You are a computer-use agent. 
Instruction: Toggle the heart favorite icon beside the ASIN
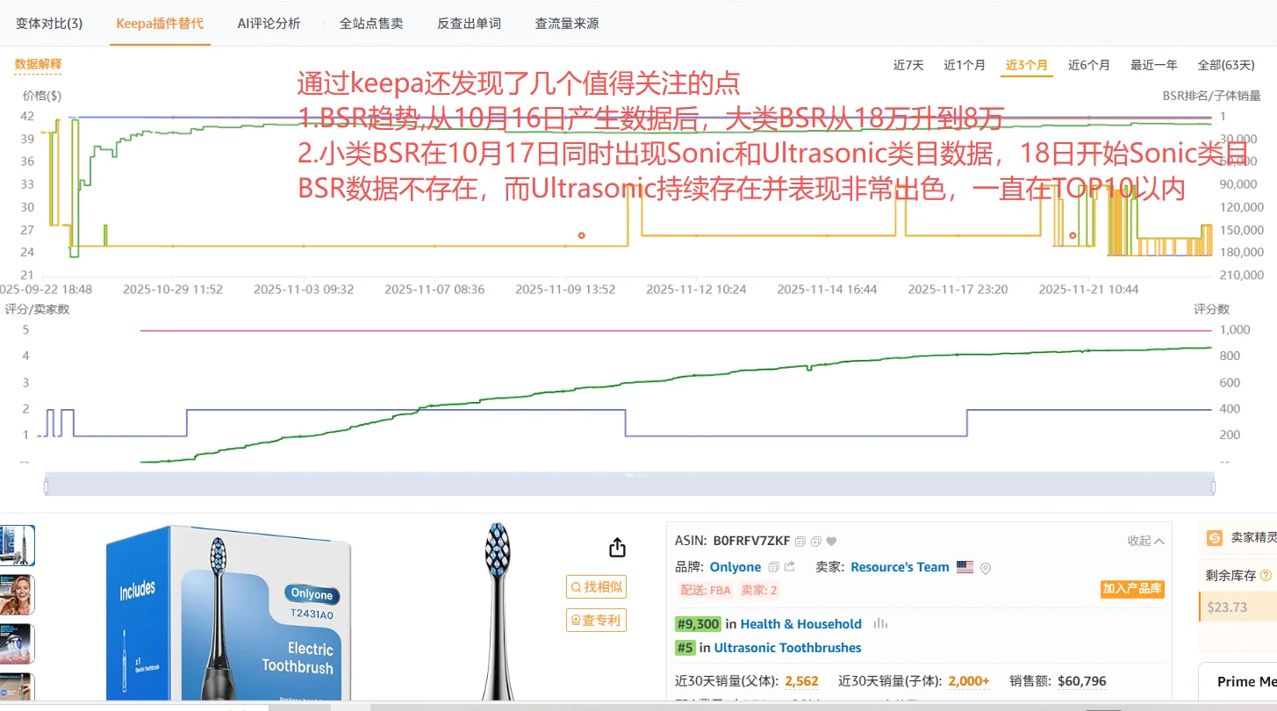(x=831, y=541)
